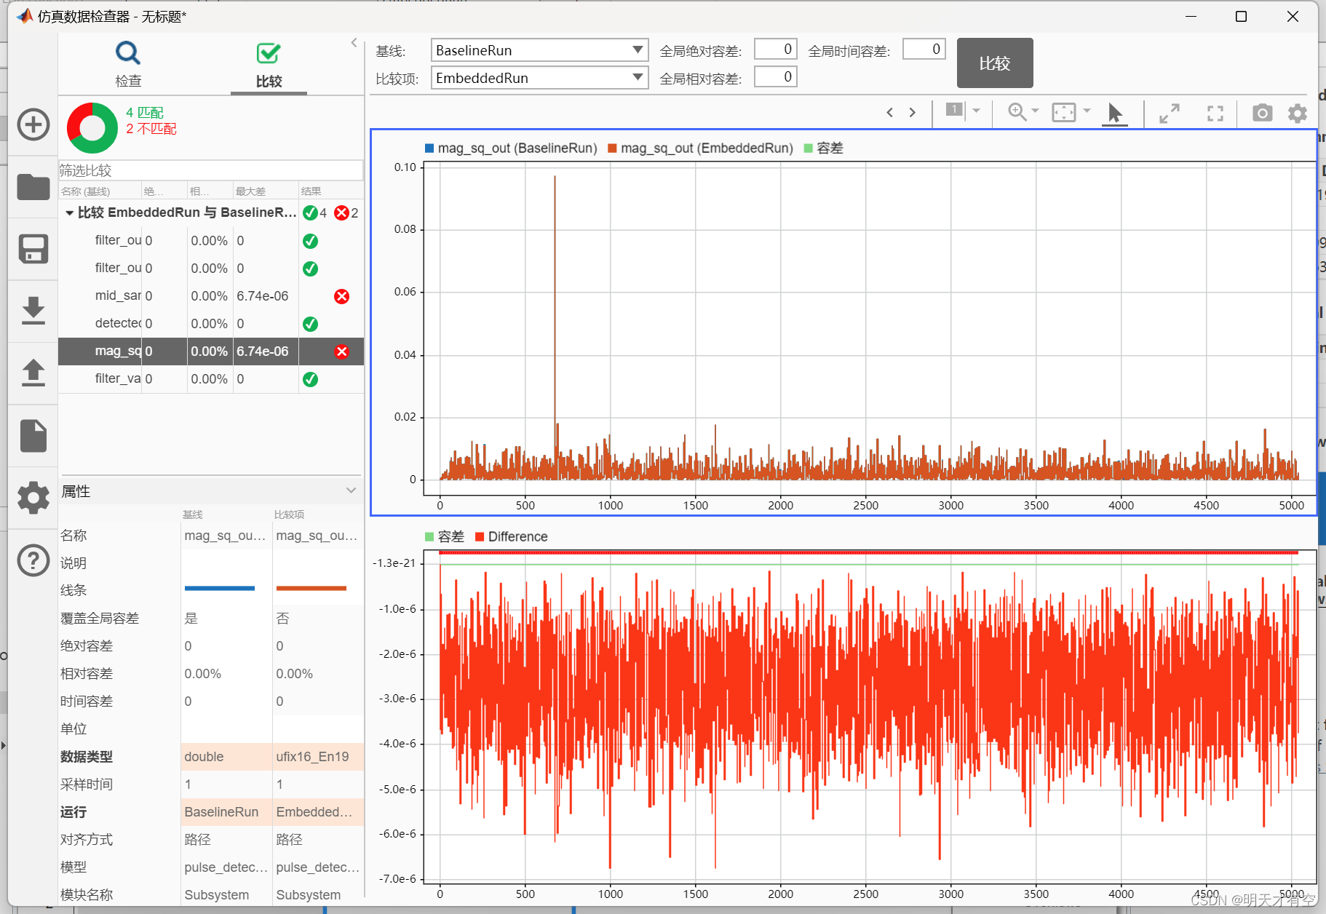
Task: Switch to the 检查 inspect tab
Action: tap(128, 64)
